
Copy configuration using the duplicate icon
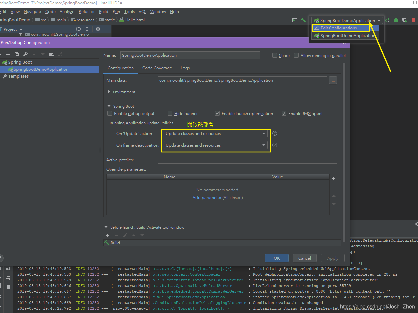coord(17,54)
